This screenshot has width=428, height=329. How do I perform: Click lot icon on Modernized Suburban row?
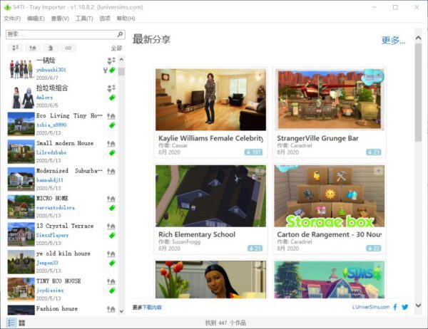tap(111, 171)
